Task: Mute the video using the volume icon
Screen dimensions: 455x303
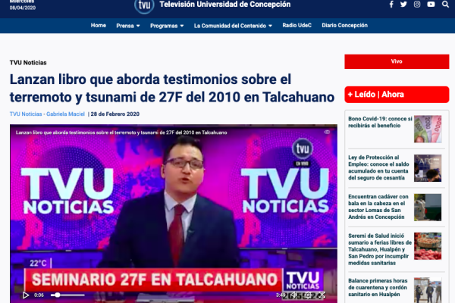Action: coord(294,295)
